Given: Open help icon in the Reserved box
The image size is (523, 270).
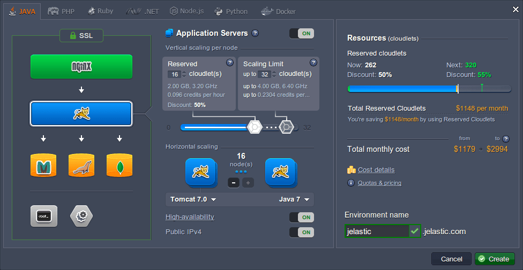Looking at the screenshot, I should pyautogui.click(x=229, y=63).
